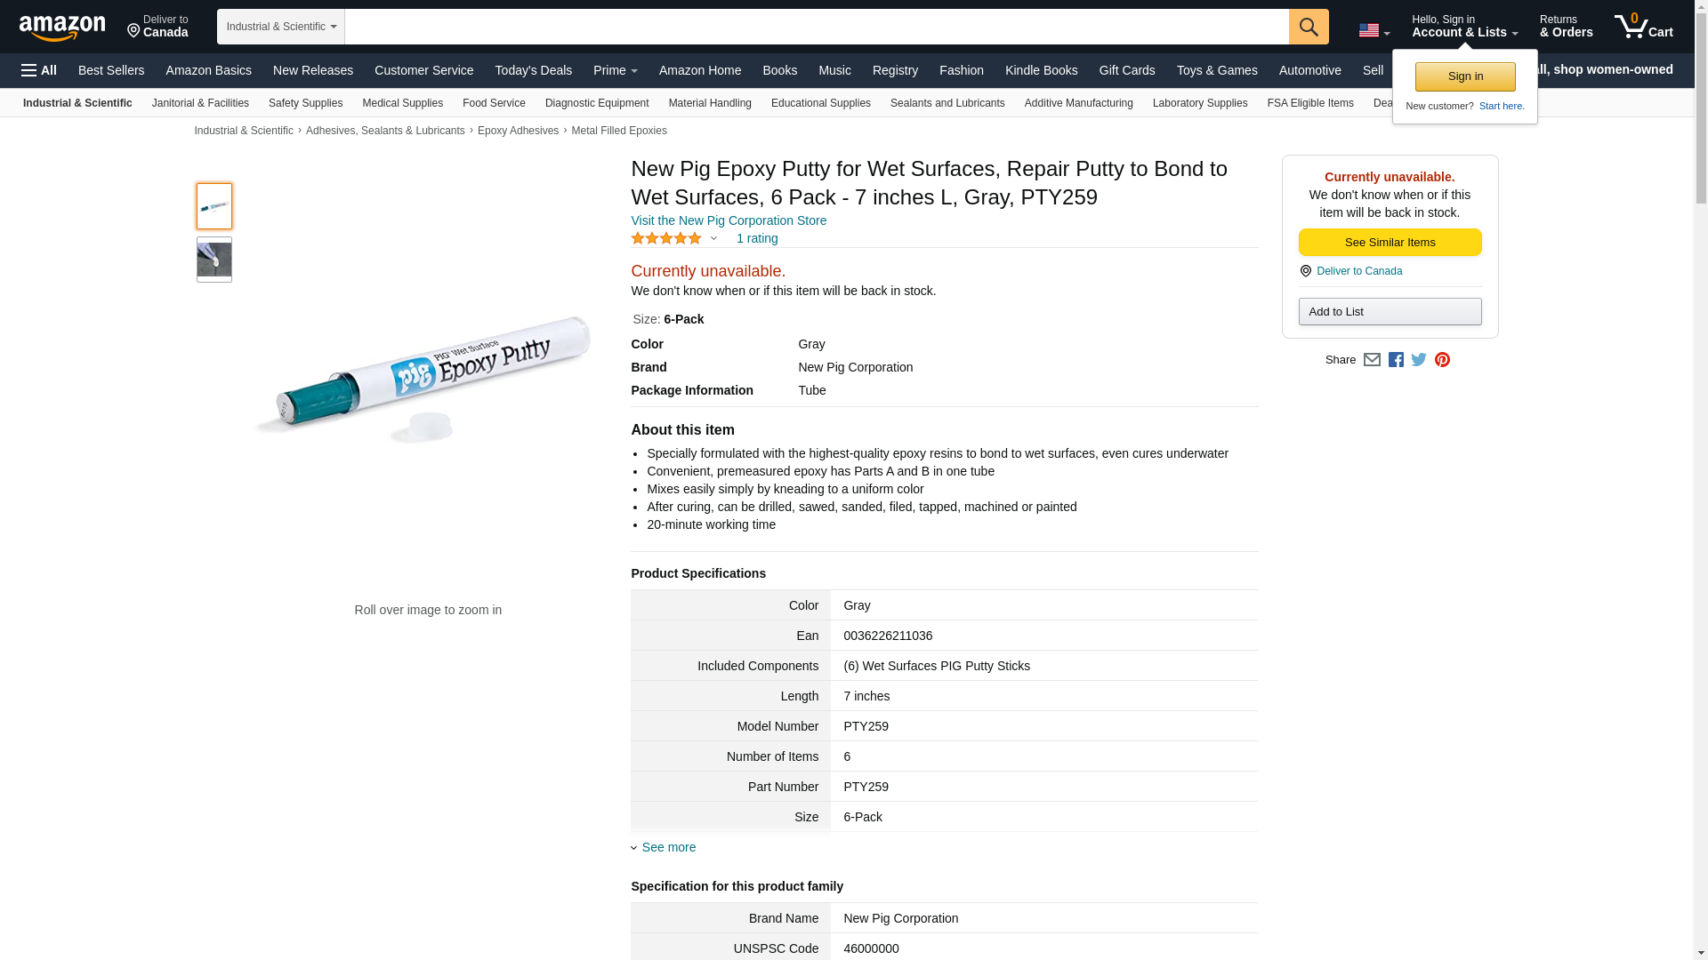
Task: Visit the New Pig Corporation Store
Action: [x=729, y=220]
